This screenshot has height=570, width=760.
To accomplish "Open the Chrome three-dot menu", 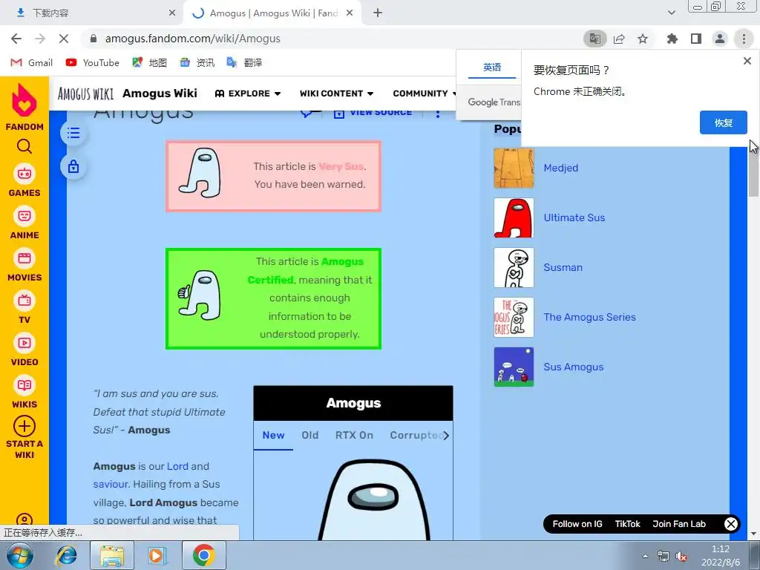I will point(744,39).
